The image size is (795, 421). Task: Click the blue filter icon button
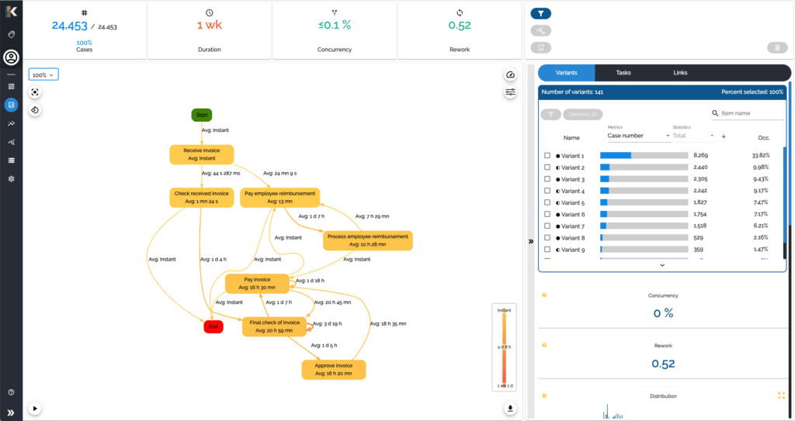(x=540, y=13)
